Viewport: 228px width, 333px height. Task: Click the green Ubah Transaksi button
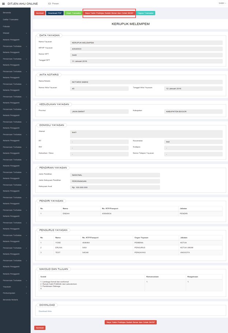[73, 13]
